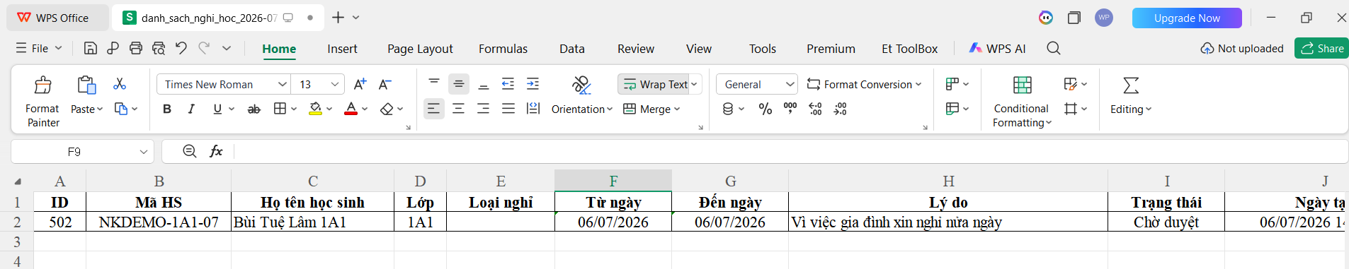Image resolution: width=1349 pixels, height=269 pixels.
Task: Click the Increase Indent icon
Action: point(533,84)
